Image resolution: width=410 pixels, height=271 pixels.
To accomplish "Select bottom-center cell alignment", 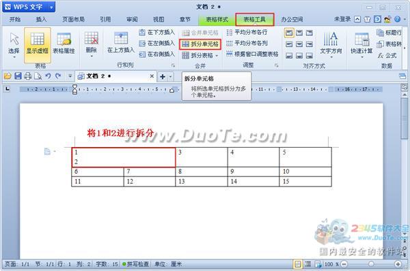I will point(299,56).
